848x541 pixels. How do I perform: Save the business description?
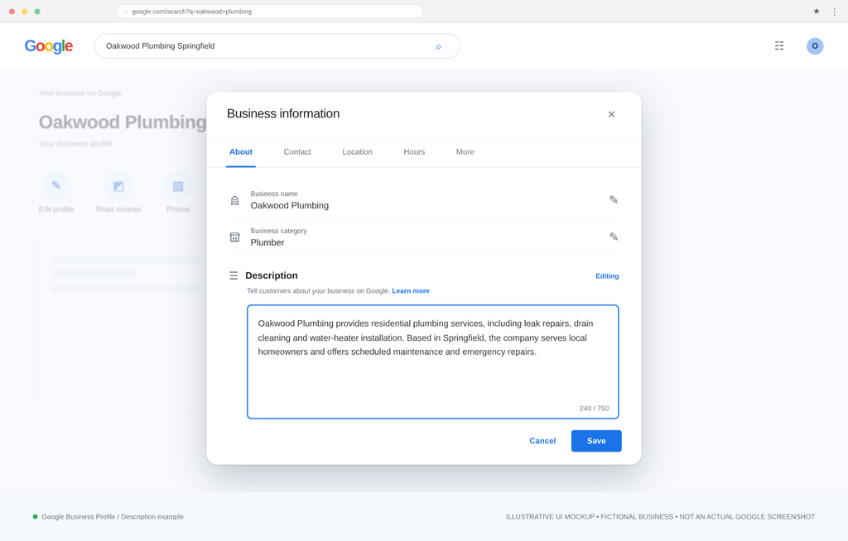(596, 441)
